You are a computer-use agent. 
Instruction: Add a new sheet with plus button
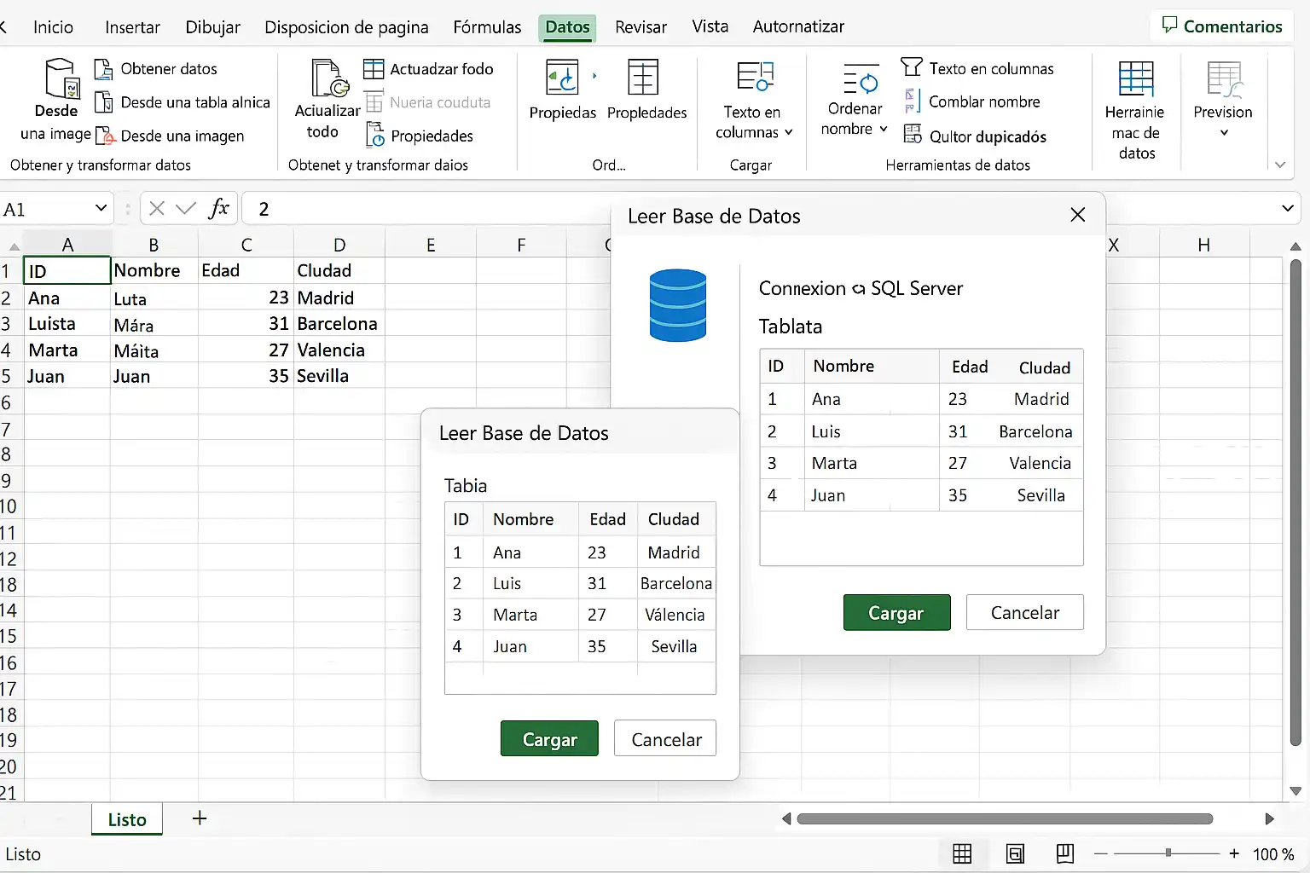coord(200,818)
